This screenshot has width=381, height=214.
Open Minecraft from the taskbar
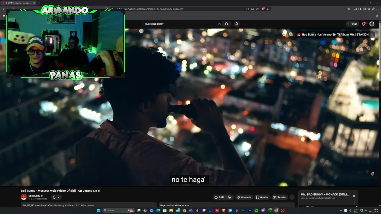point(256,210)
